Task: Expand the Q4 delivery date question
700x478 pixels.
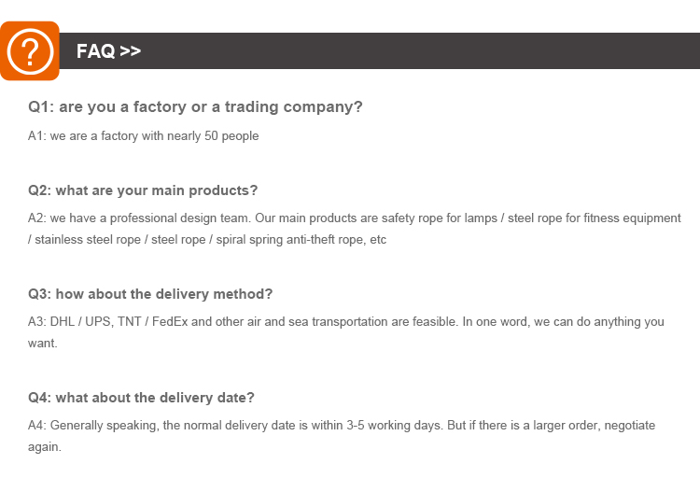Action: coord(141,397)
